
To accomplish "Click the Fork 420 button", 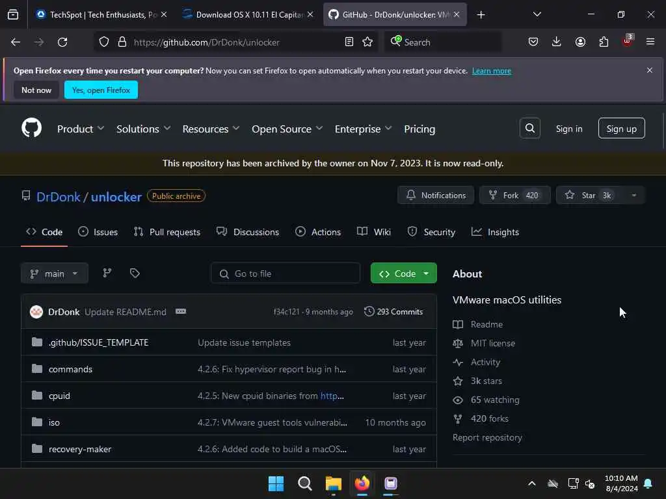I will point(515,195).
